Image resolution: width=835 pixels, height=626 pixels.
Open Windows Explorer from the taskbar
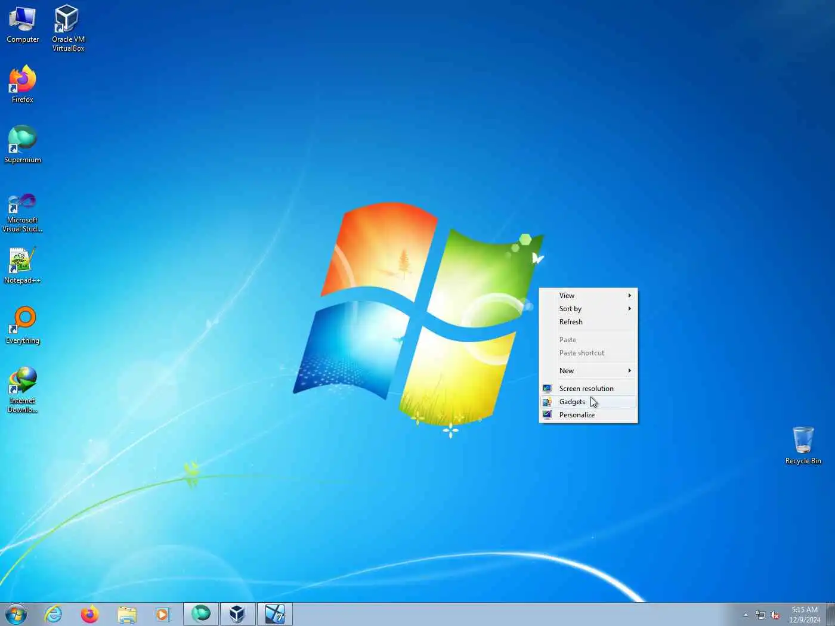(127, 614)
